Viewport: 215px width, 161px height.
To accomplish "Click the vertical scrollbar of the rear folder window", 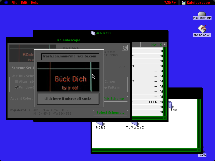I will [199, 123].
